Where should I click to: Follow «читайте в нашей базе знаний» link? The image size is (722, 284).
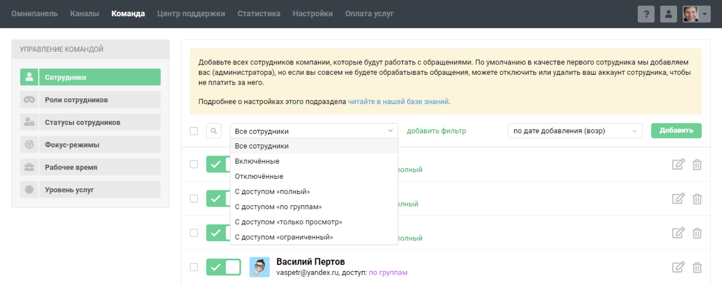coord(398,102)
